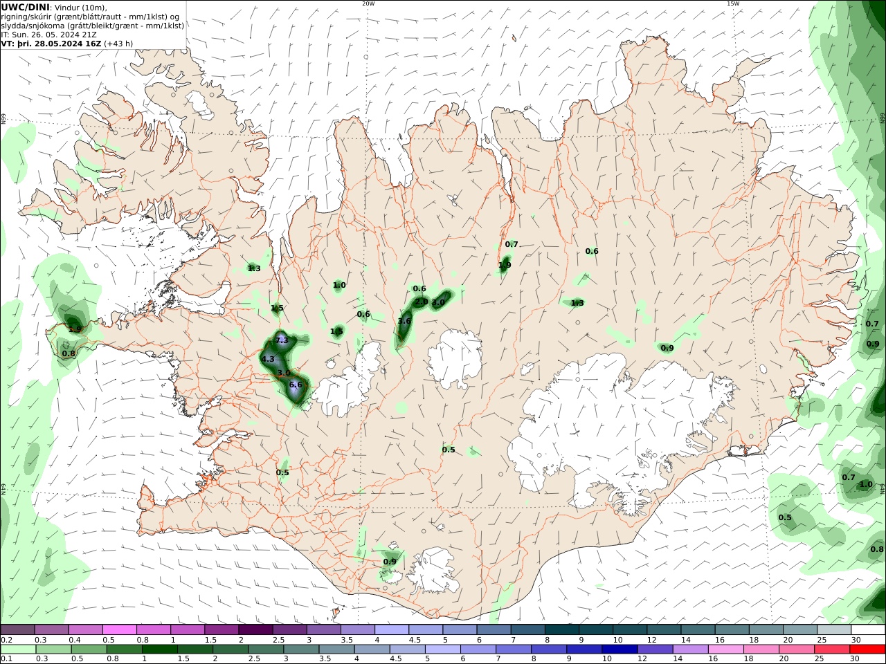Click the 15W longitude label
This screenshot has width=886, height=664.
[733, 3]
